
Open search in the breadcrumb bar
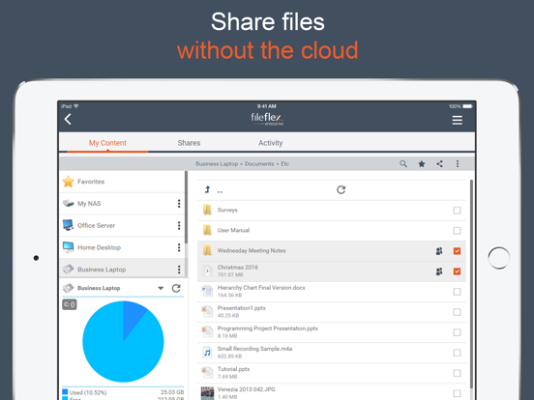(403, 164)
